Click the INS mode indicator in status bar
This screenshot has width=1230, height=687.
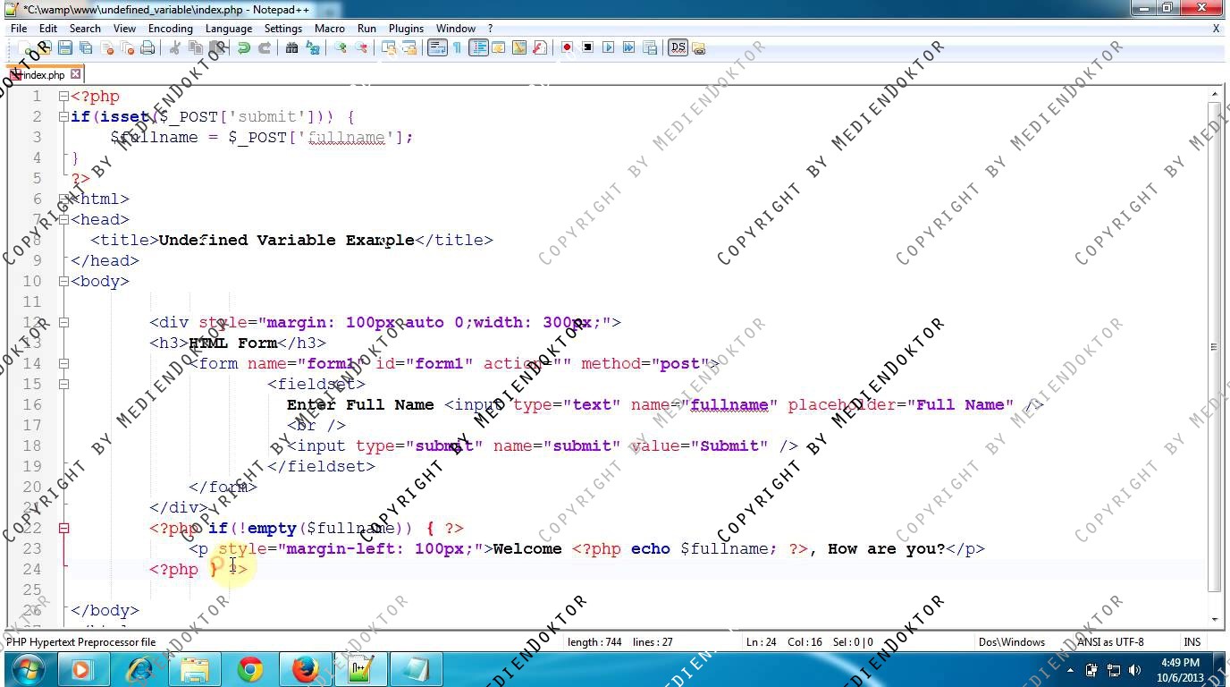pyautogui.click(x=1192, y=642)
